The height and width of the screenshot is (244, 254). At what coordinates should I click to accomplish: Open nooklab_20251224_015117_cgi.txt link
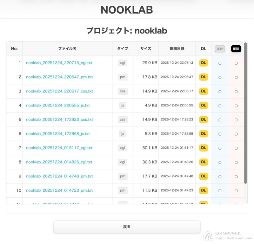pyautogui.click(x=59, y=148)
